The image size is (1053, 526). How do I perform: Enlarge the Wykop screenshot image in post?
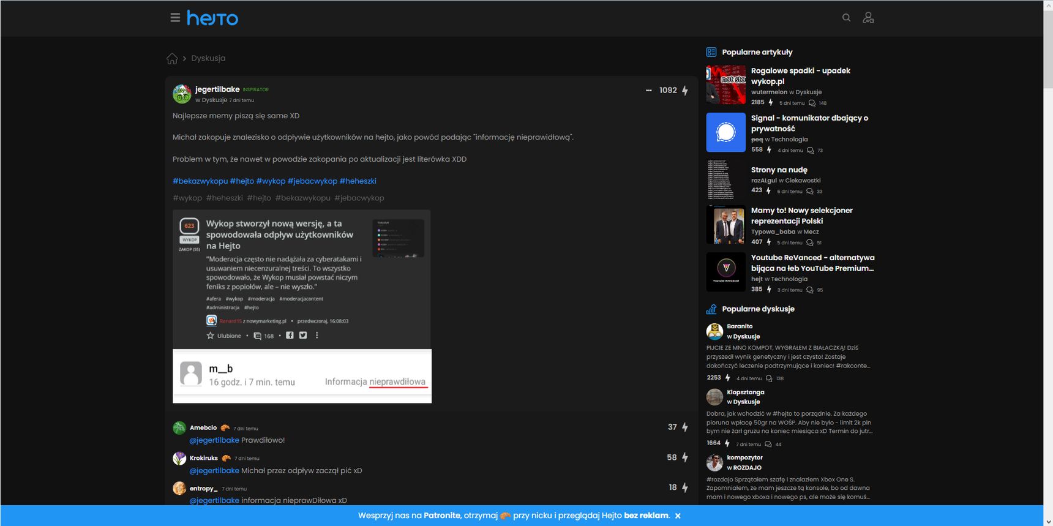(x=302, y=307)
